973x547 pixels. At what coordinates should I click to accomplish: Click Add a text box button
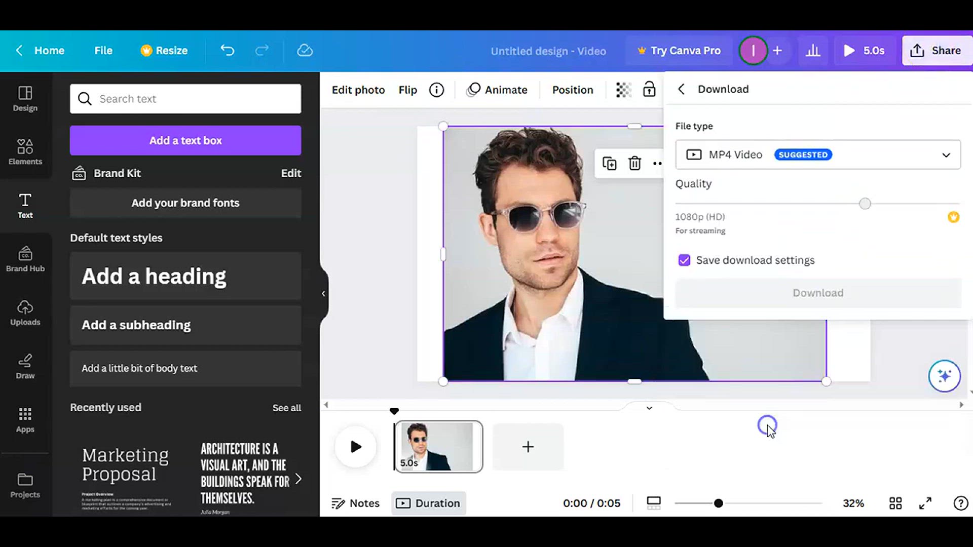(x=185, y=140)
